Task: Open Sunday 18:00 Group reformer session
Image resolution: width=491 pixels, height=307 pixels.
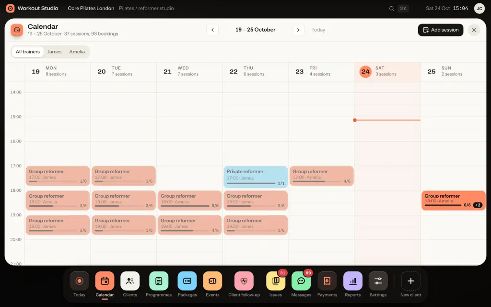Action: pyautogui.click(x=454, y=201)
